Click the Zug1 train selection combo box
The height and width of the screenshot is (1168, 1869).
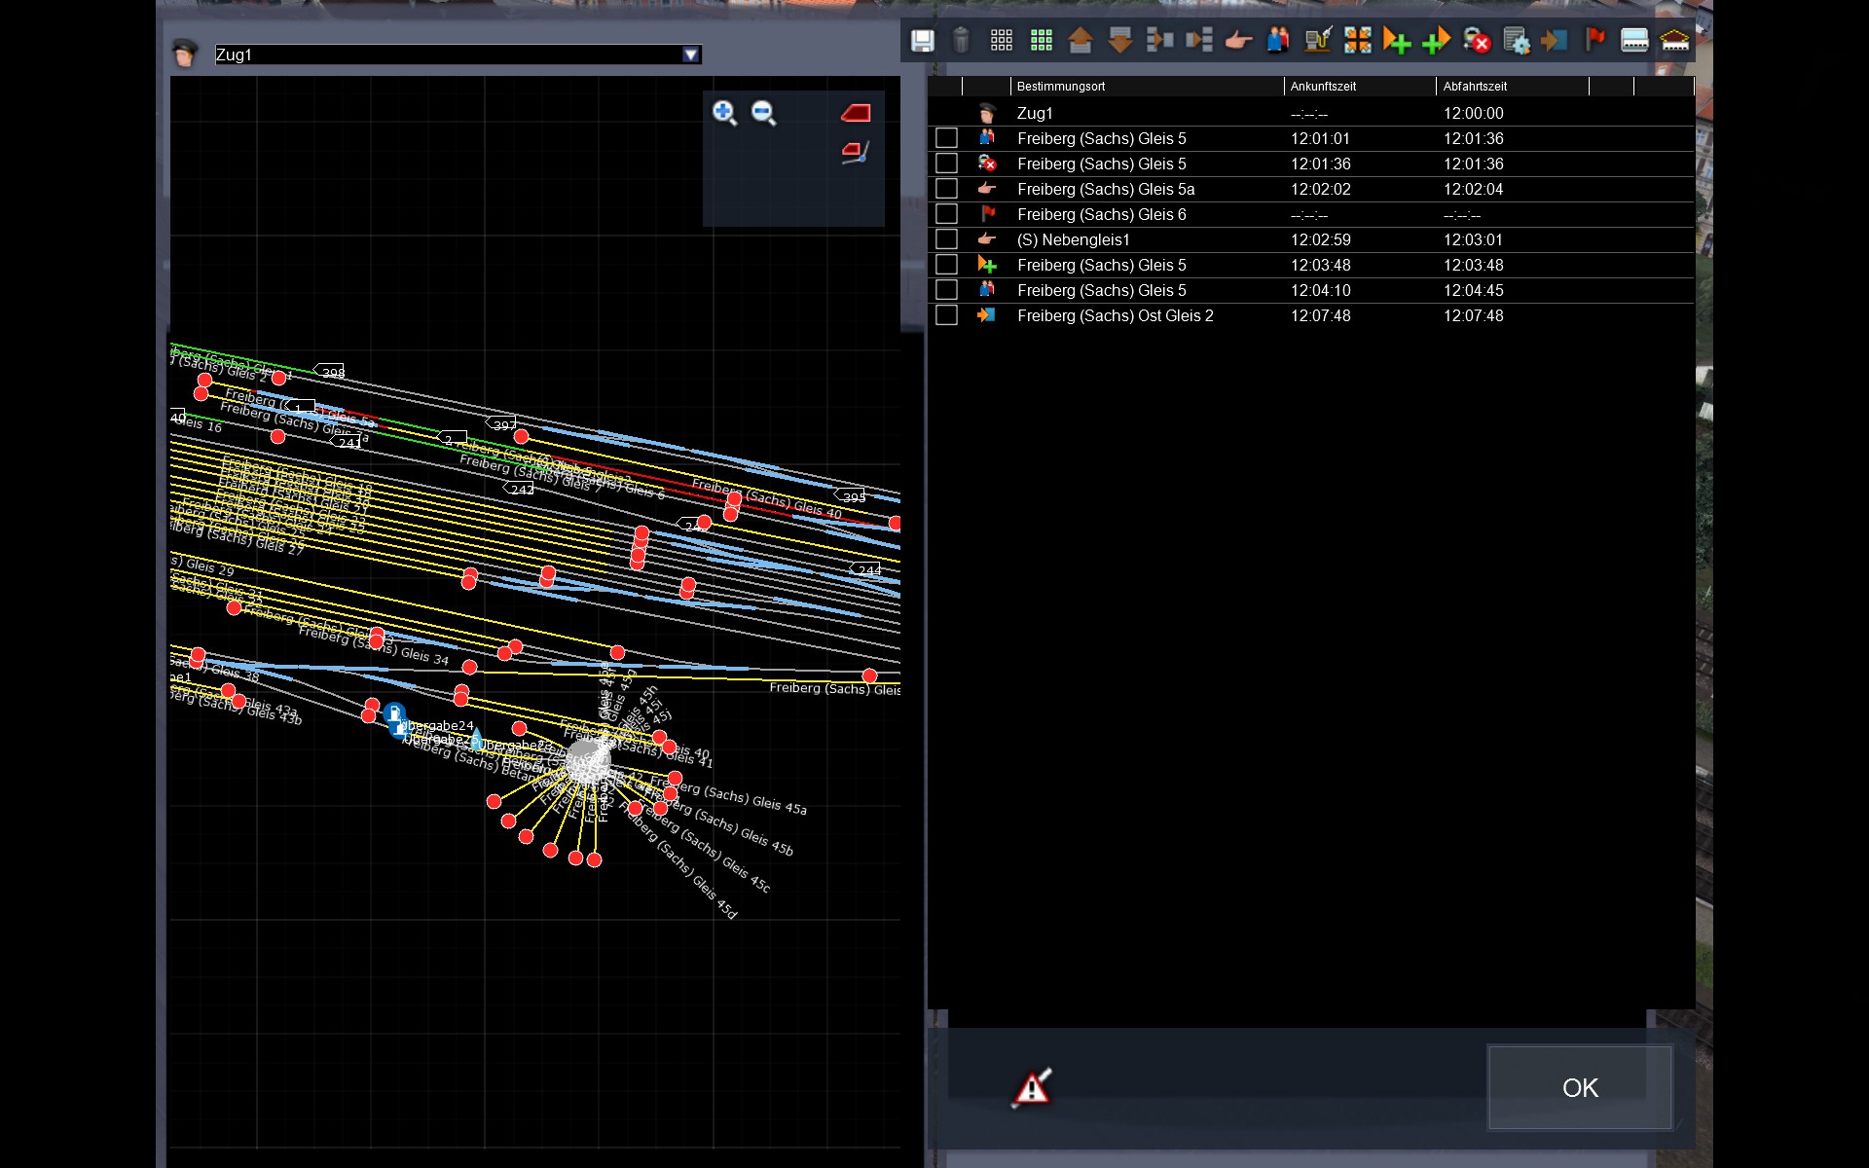(448, 55)
